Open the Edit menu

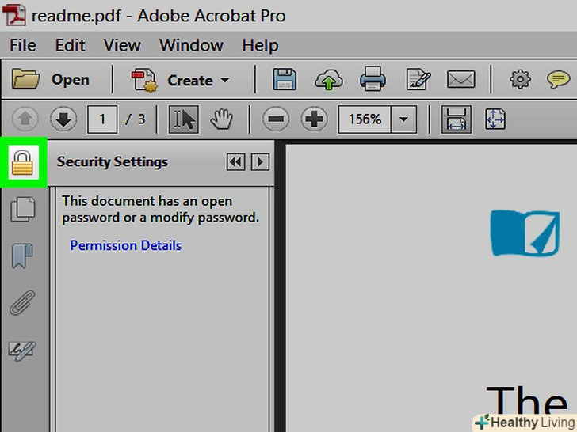70,46
